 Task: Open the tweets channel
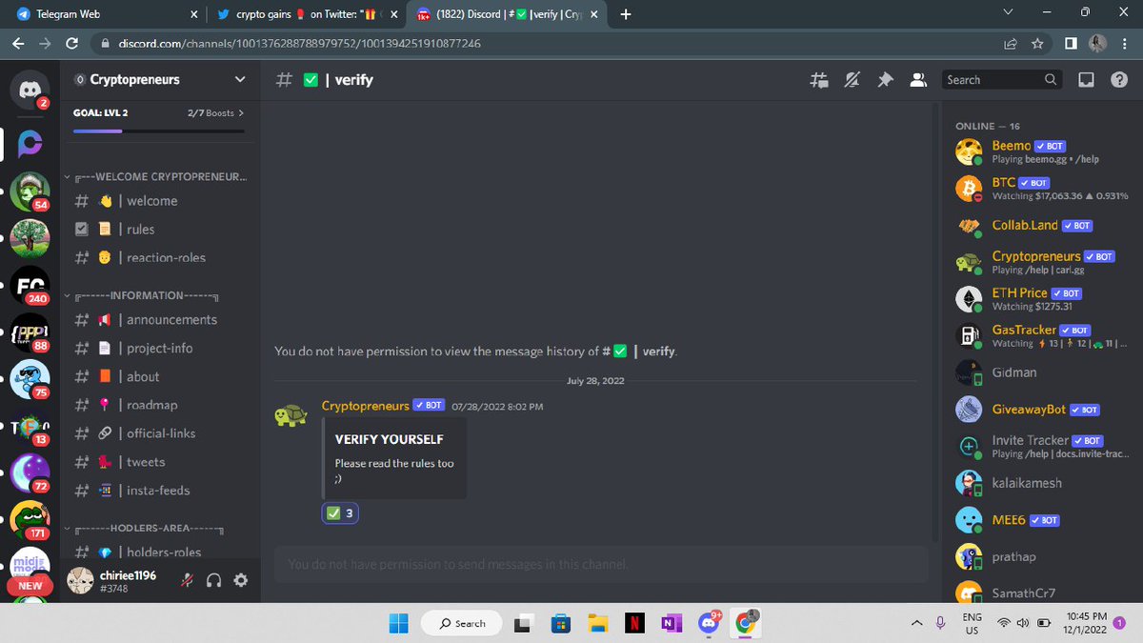pyautogui.click(x=160, y=462)
